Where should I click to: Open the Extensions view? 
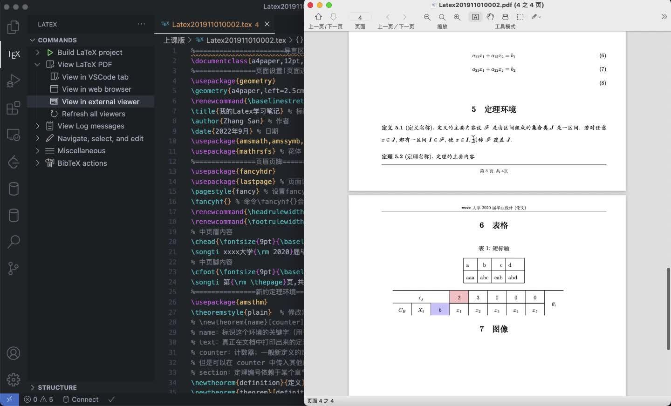point(14,108)
